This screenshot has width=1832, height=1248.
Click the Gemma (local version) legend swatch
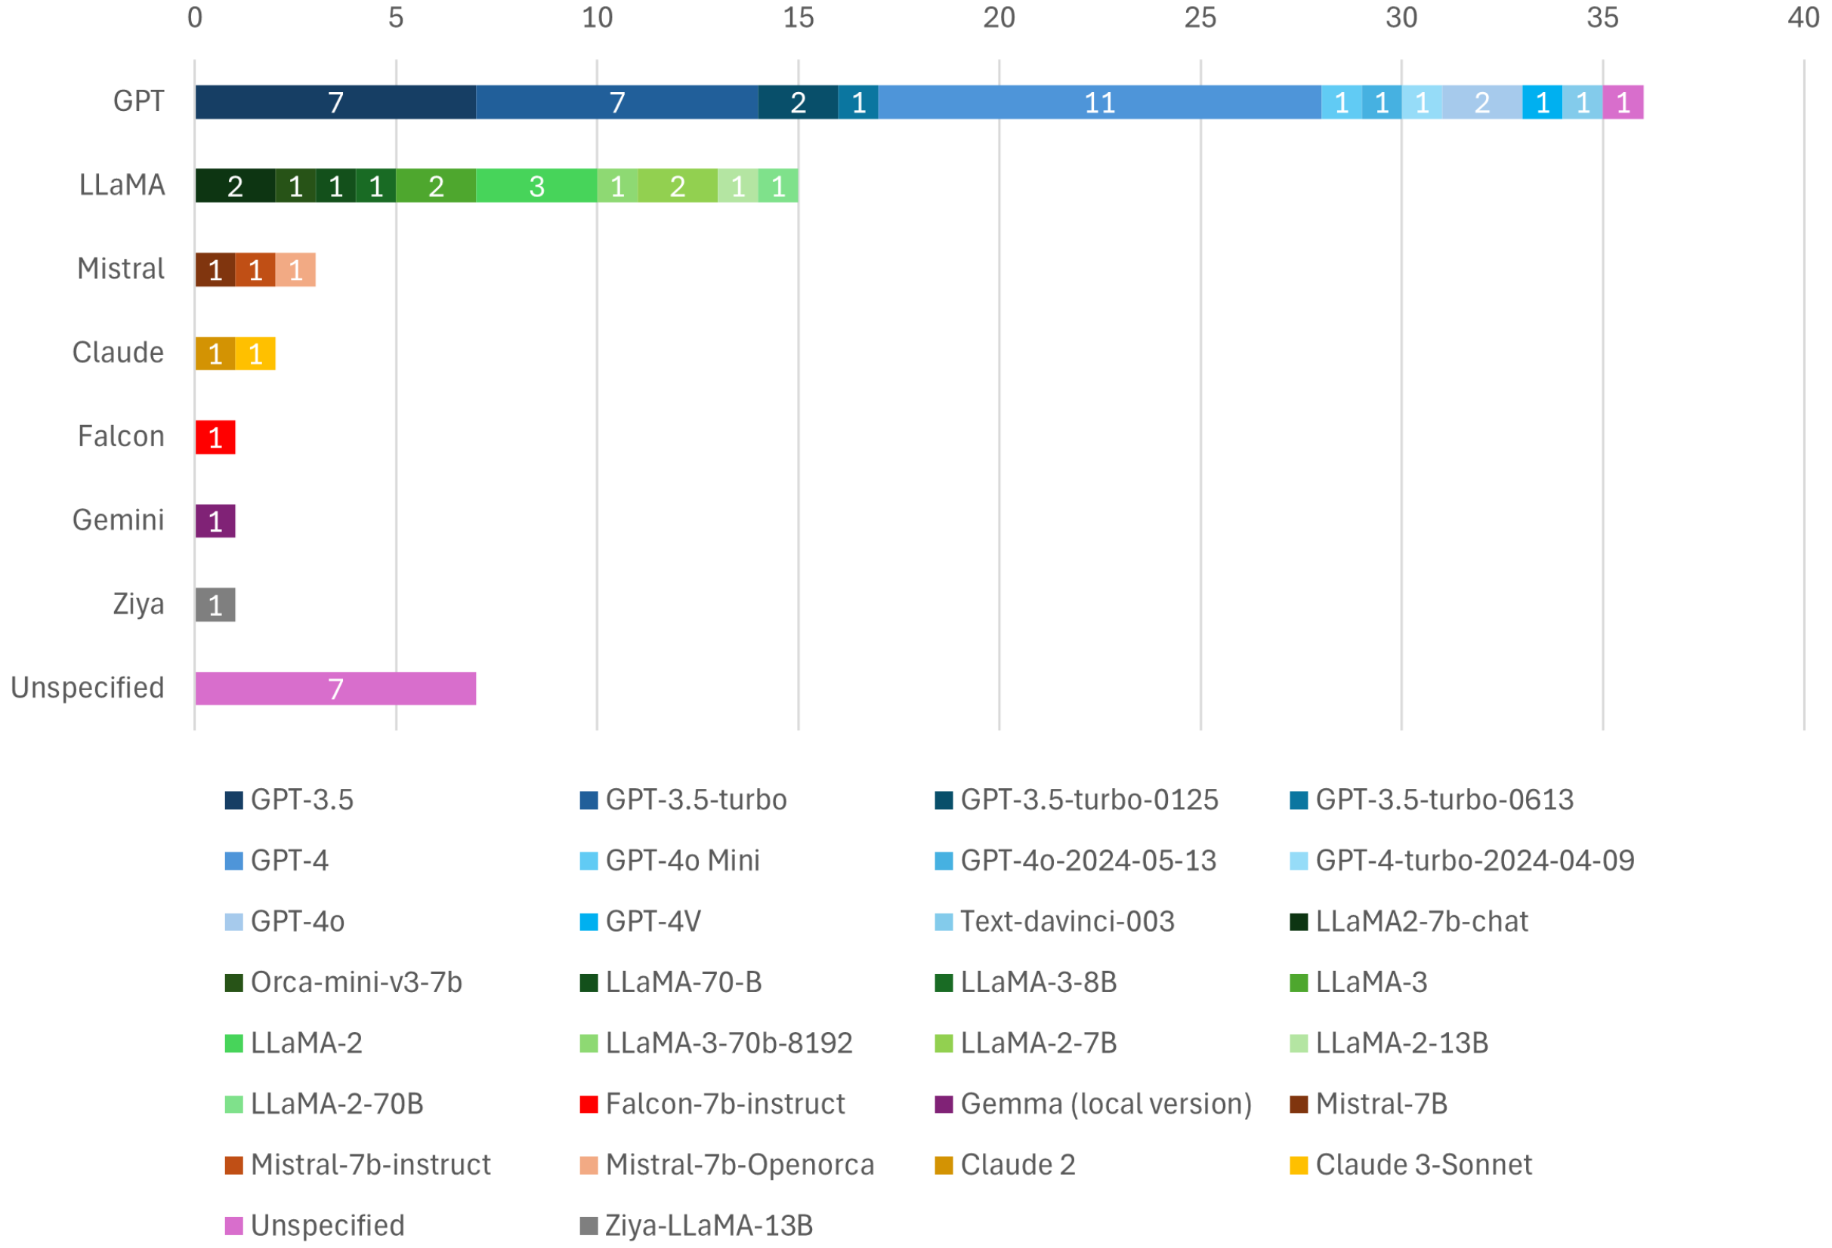pyautogui.click(x=944, y=1104)
